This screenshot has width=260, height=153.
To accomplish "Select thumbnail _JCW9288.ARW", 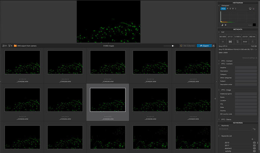I will pos(22,62).
